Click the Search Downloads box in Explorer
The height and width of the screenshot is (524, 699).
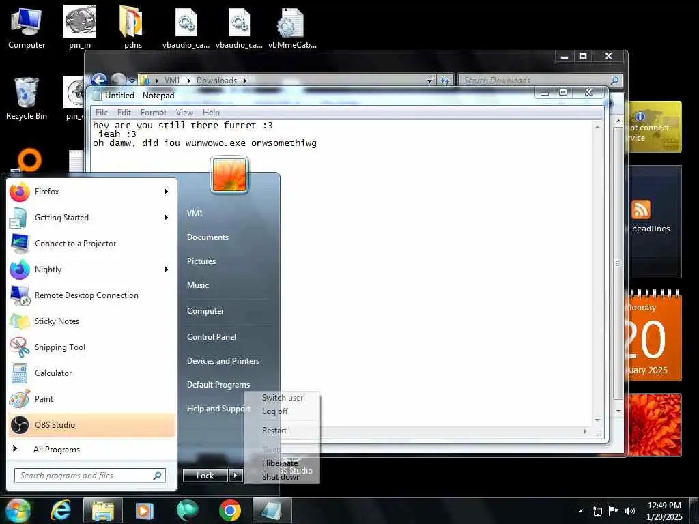click(541, 81)
